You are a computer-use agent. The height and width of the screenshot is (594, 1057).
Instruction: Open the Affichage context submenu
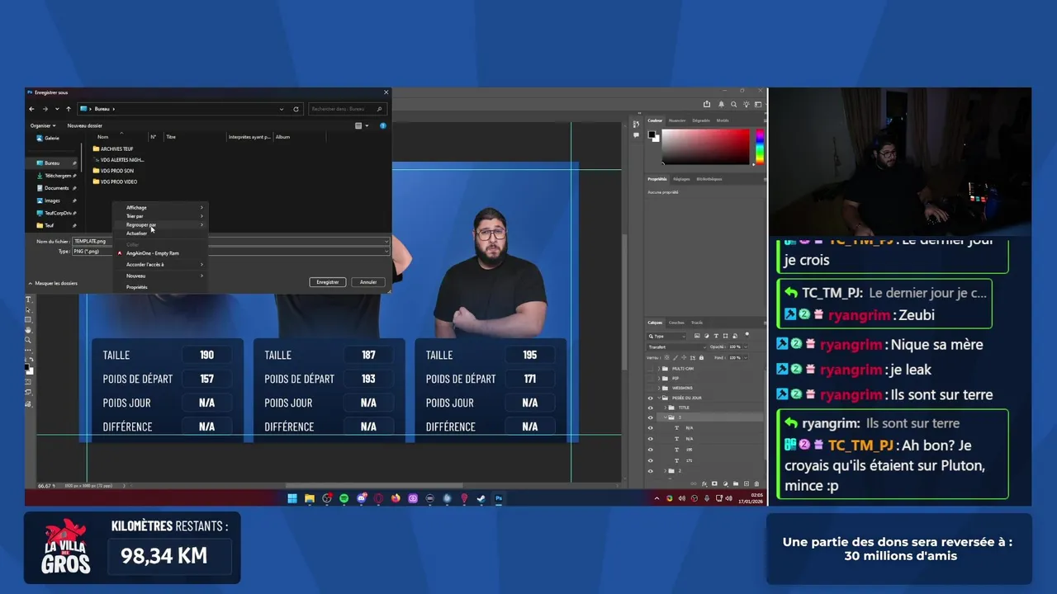click(160, 207)
